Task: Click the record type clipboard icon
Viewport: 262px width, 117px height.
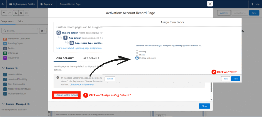Action: pyautogui.click(x=72, y=43)
